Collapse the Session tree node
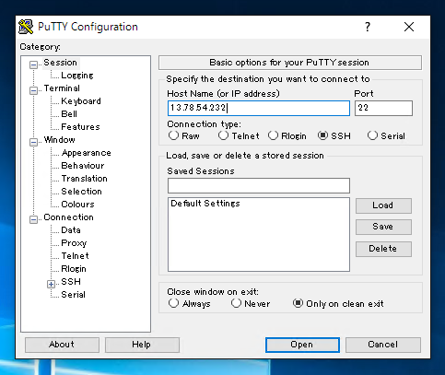The height and width of the screenshot is (375, 445). [33, 64]
